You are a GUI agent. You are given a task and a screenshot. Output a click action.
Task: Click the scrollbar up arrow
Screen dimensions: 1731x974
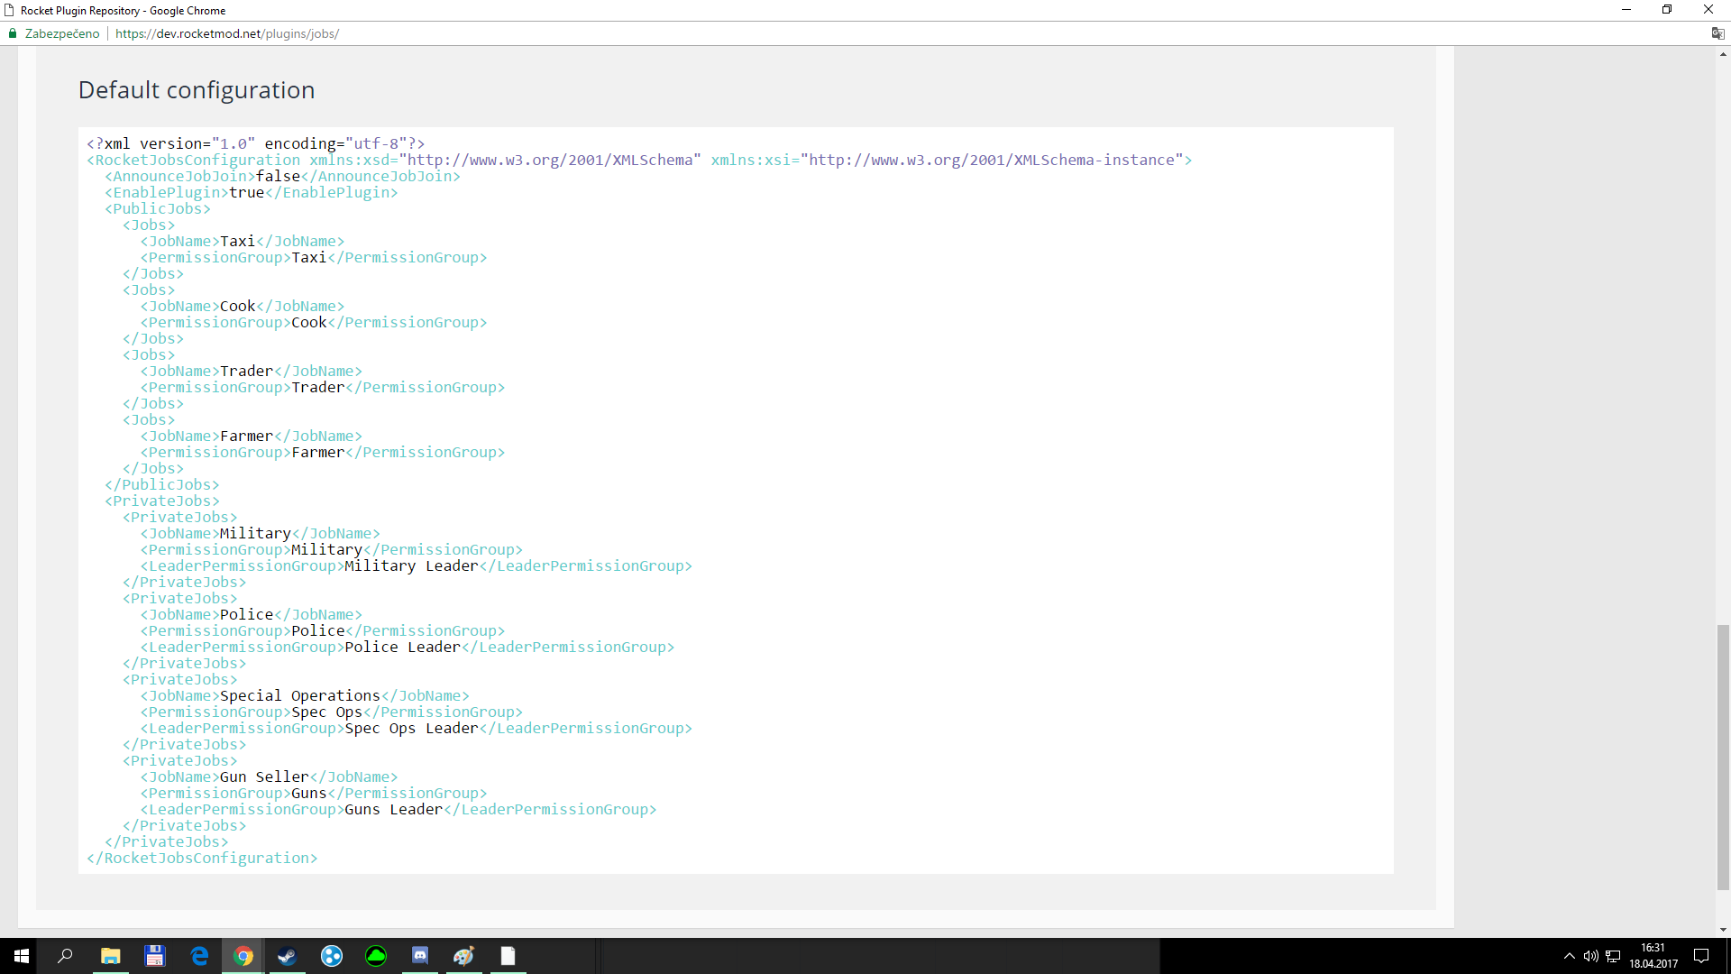click(1723, 54)
